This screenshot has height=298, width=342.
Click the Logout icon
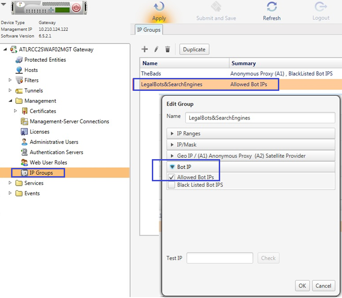click(x=321, y=6)
